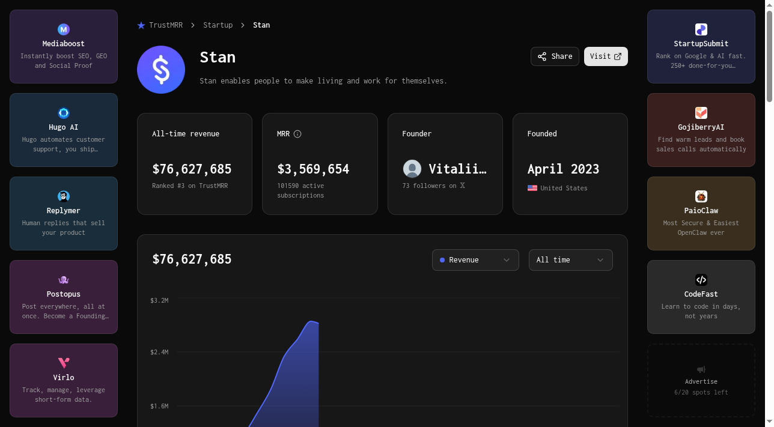Viewport: 774px width, 427px height.
Task: Click the "United States" country text
Action: pyautogui.click(x=564, y=188)
